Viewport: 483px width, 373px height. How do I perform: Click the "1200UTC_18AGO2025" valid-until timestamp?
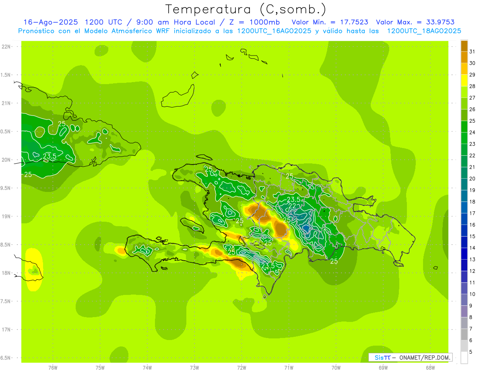424,31
